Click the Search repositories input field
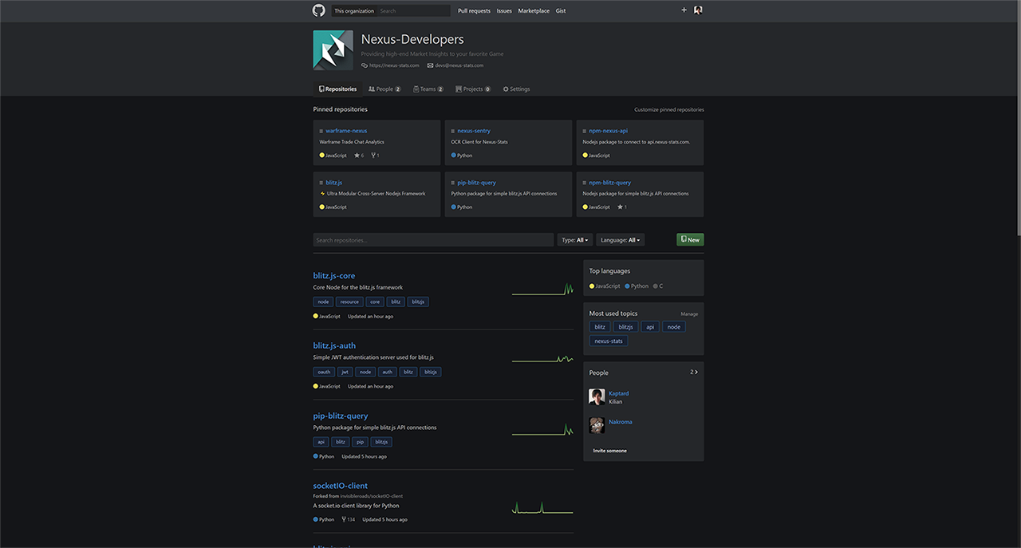 click(433, 239)
